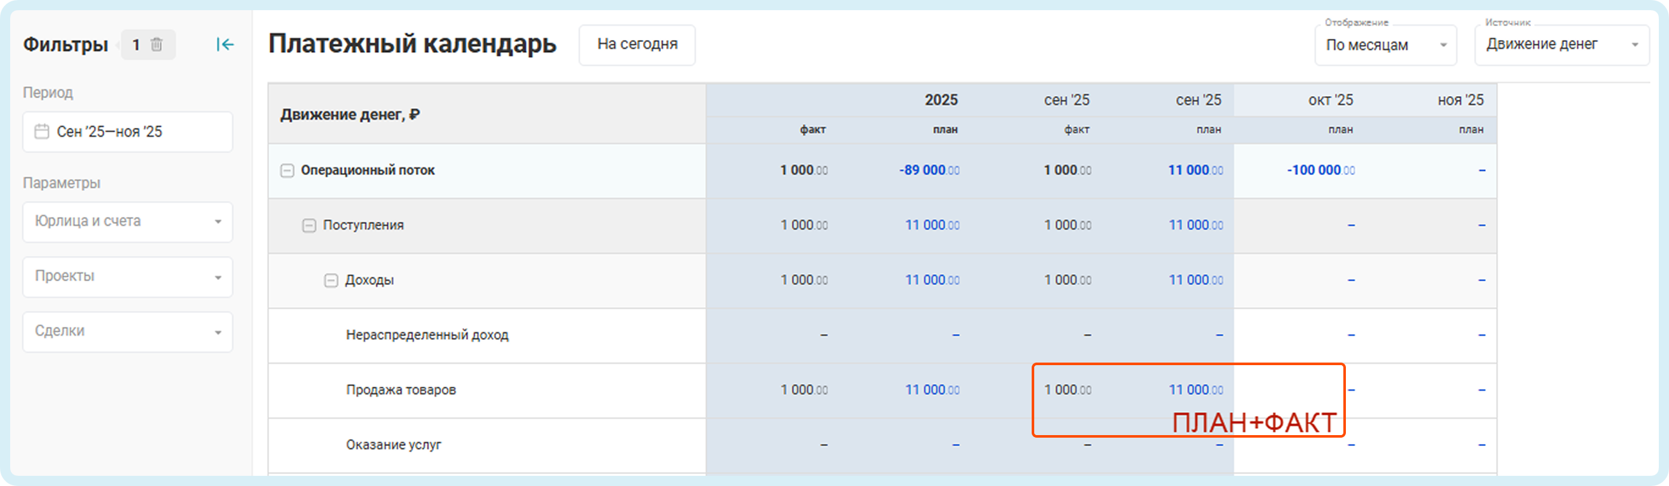Click the period field Сен '25—ноя '25
This screenshot has height=486, width=1669.
(128, 132)
